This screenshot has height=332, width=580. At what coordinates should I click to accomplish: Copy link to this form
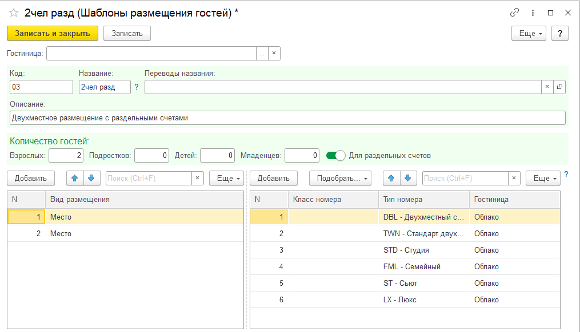[x=514, y=13]
